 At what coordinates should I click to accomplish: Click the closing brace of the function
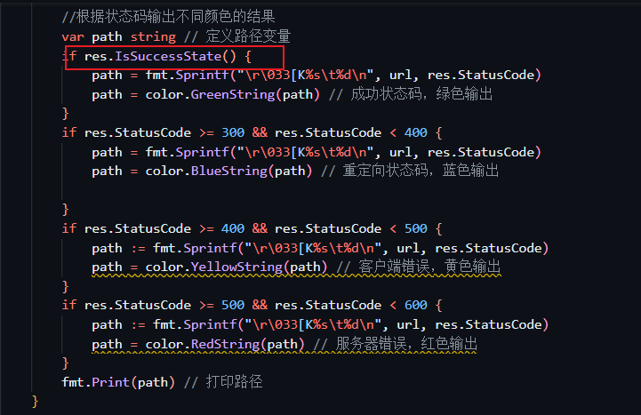(36, 401)
